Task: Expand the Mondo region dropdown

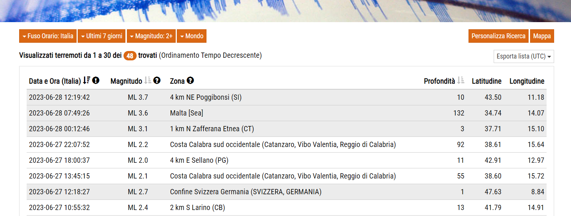Action: coord(191,36)
